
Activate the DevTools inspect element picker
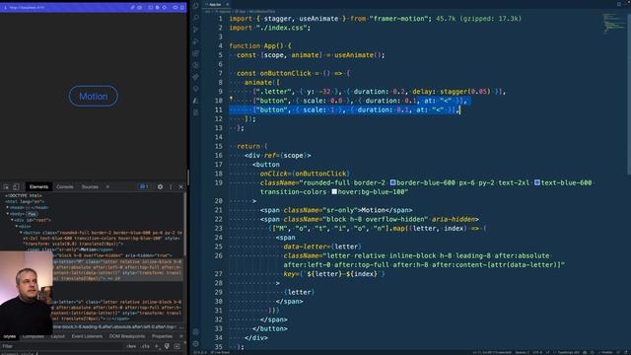(7, 186)
